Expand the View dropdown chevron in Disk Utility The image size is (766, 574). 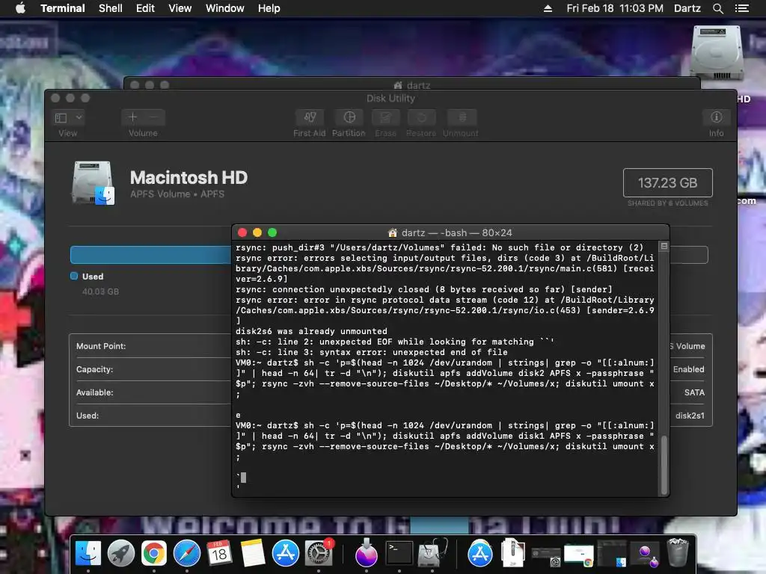click(x=79, y=117)
